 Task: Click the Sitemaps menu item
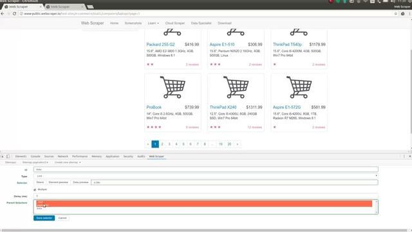[10, 162]
